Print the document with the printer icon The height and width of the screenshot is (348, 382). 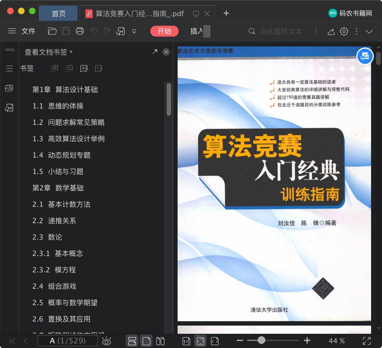click(x=80, y=31)
